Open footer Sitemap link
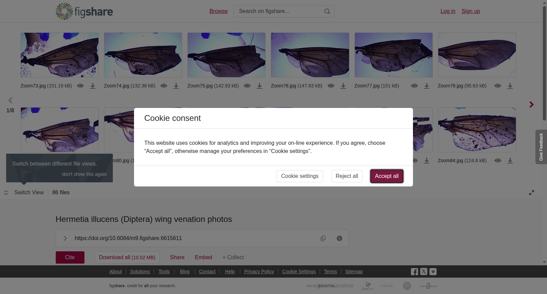The image size is (547, 294). [354, 271]
